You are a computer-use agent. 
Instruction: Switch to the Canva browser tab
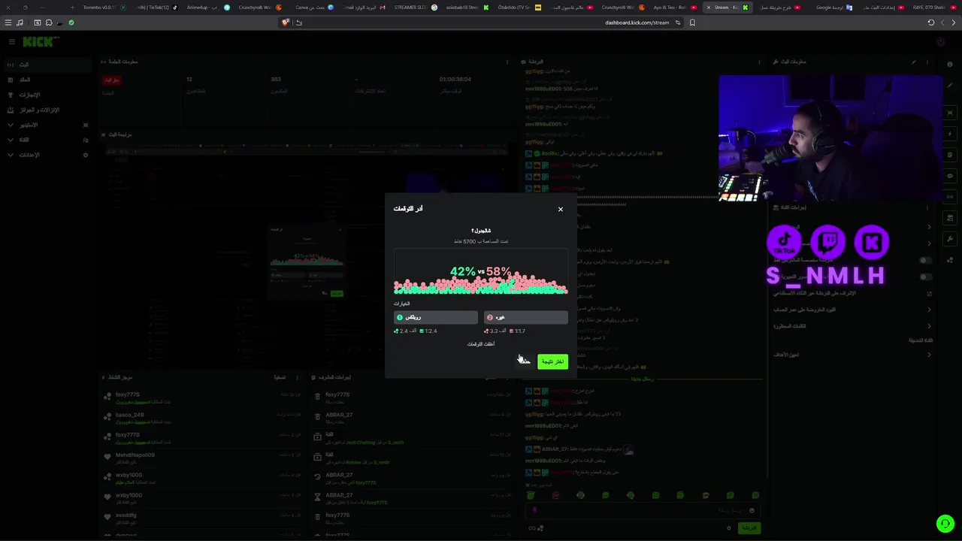(314, 8)
